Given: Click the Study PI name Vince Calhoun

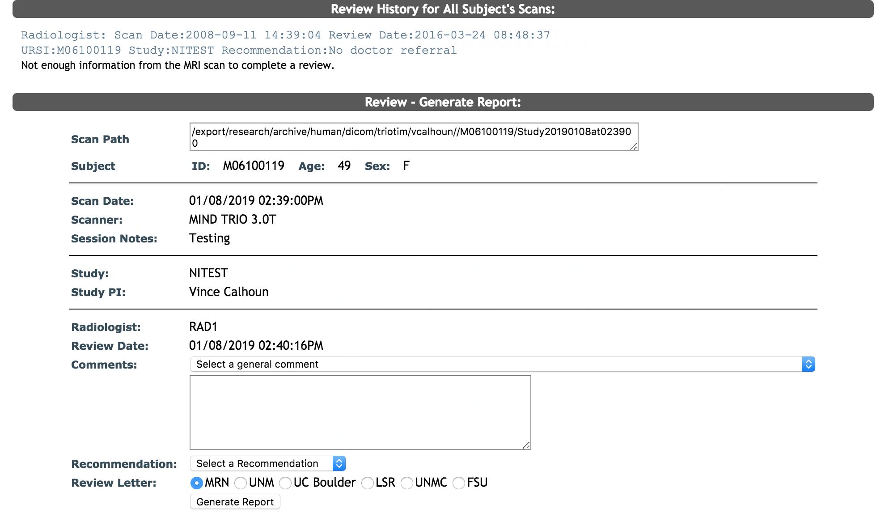Looking at the screenshot, I should 229,292.
